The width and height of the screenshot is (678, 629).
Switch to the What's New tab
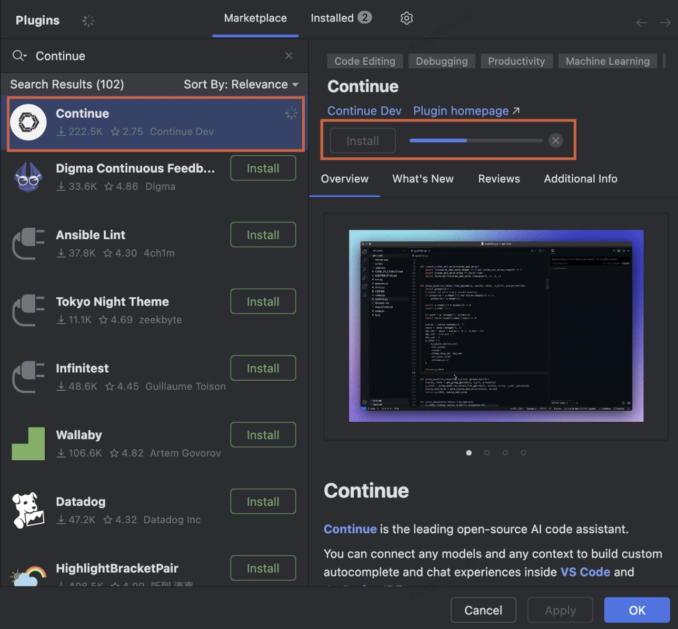(423, 179)
